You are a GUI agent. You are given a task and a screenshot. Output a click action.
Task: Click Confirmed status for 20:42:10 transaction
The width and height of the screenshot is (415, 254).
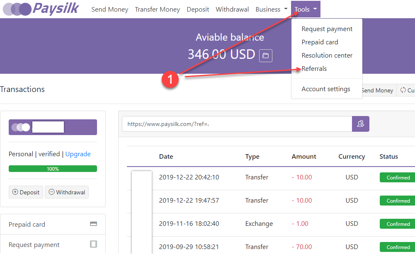[398, 177]
